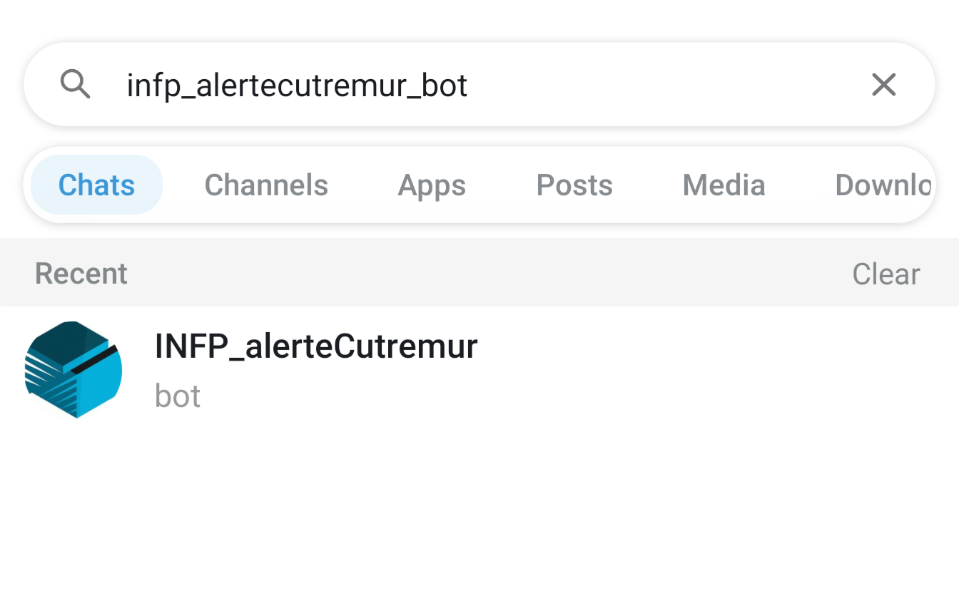
Task: Clear the search query with X icon
Action: point(883,85)
